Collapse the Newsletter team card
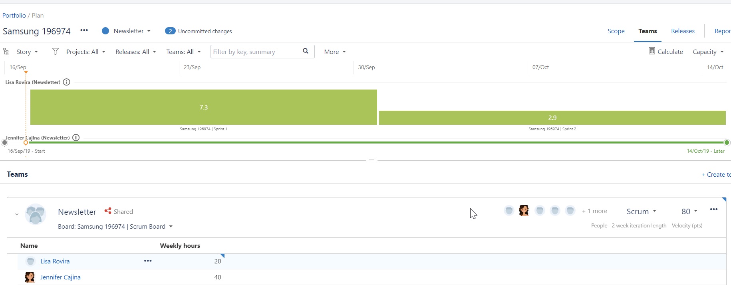This screenshot has height=285, width=731. [17, 214]
